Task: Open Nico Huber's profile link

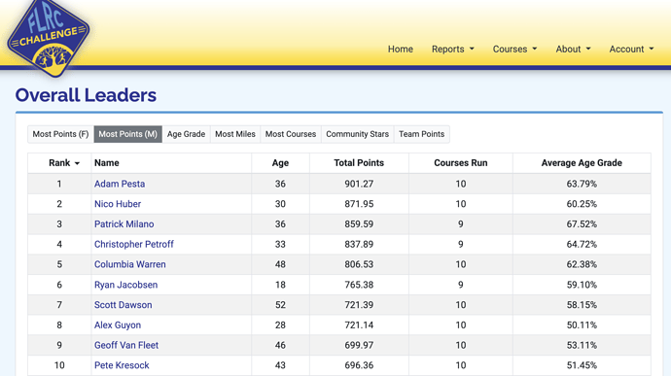Action: click(x=118, y=204)
